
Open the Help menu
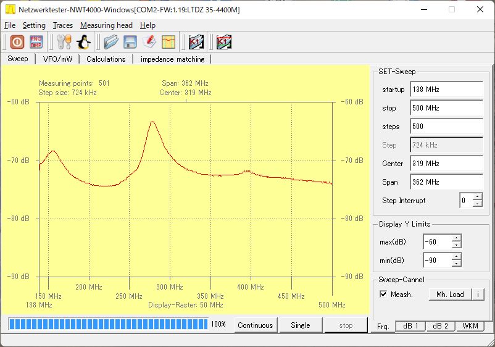click(148, 25)
